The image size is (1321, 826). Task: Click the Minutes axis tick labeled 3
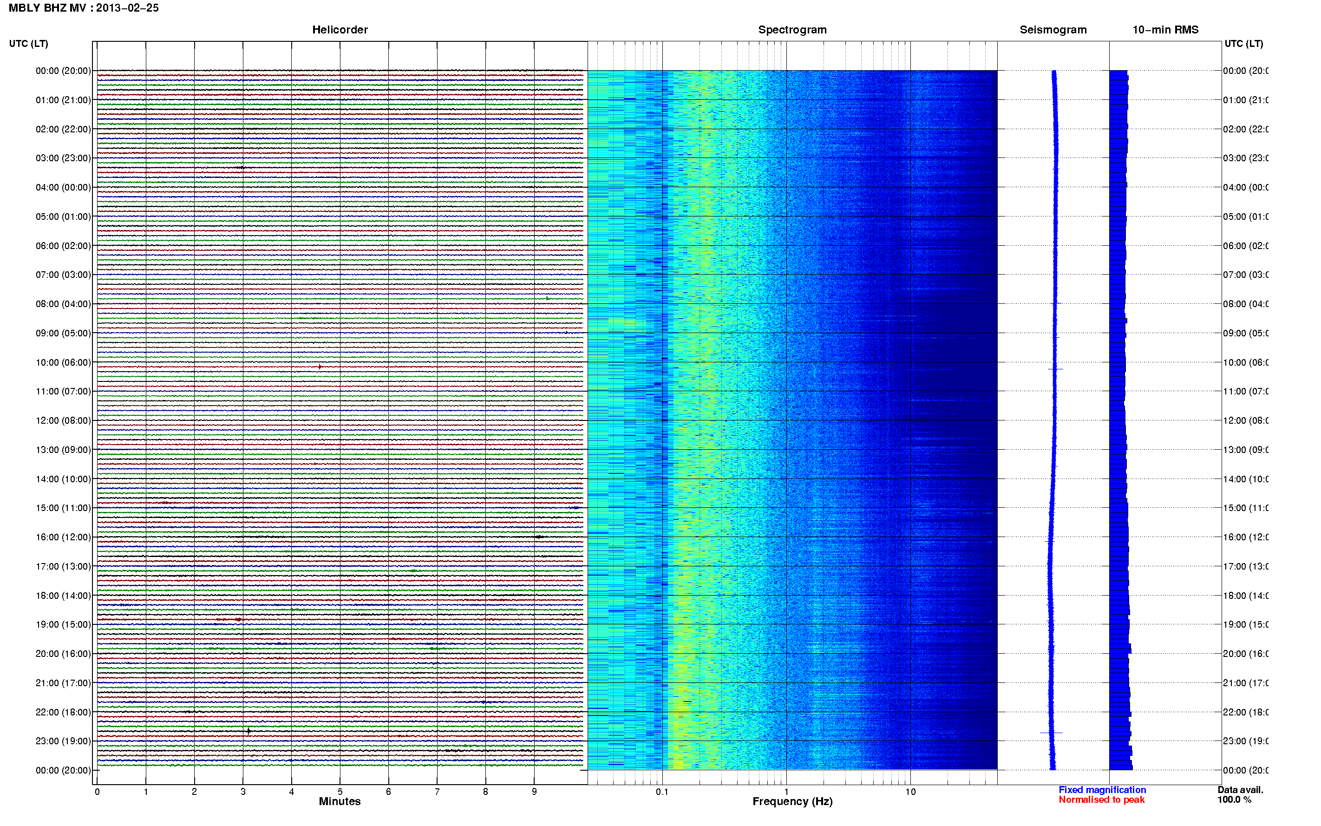[243, 792]
